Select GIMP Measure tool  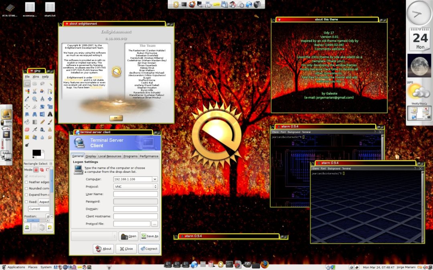(x=42, y=99)
